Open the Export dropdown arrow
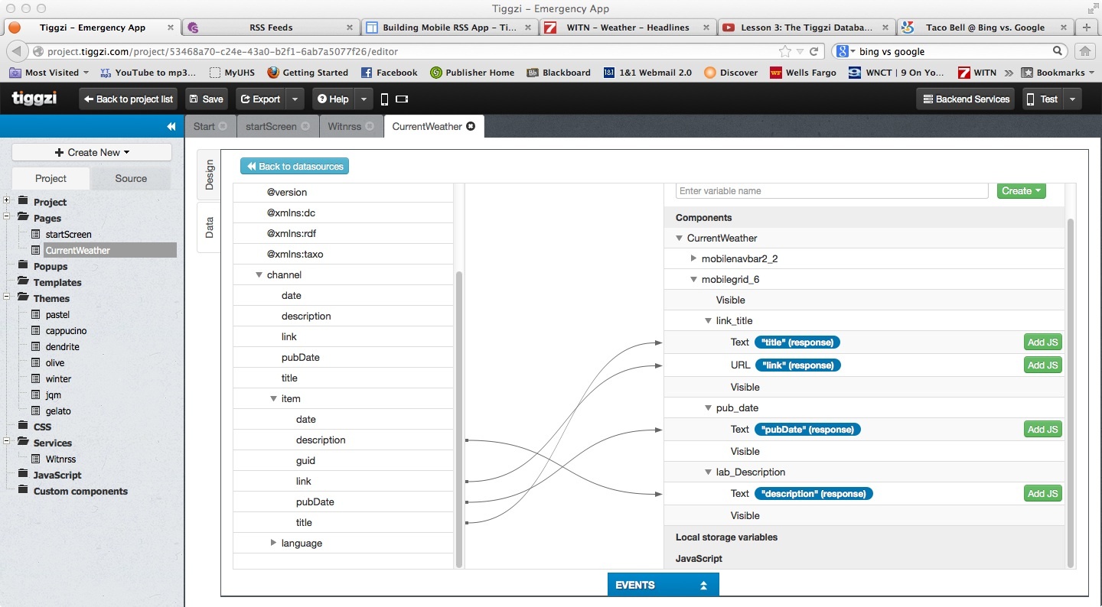The image size is (1102, 607). pyautogui.click(x=295, y=99)
